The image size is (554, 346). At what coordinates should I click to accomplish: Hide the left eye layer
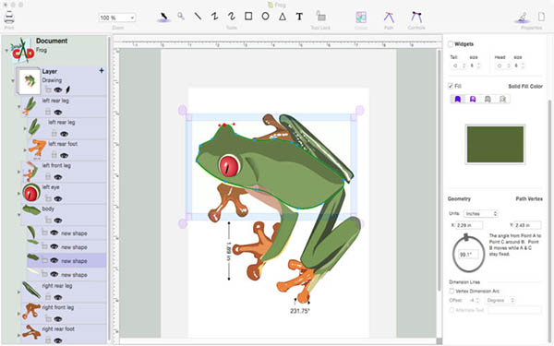(58, 198)
